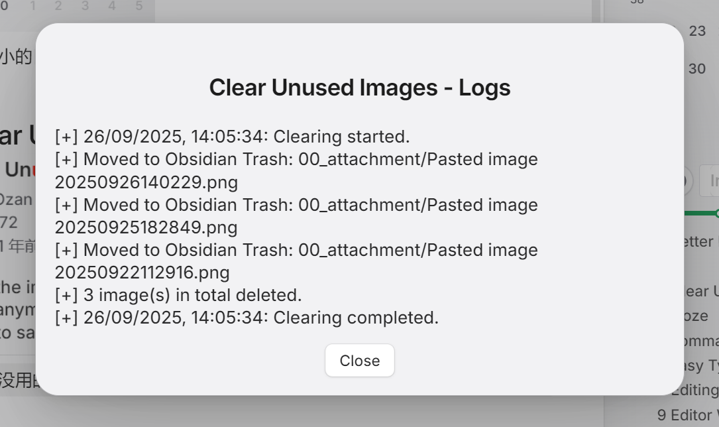719x427 pixels.
Task: Click the 'Clearing completed' log line
Action: [x=247, y=318]
